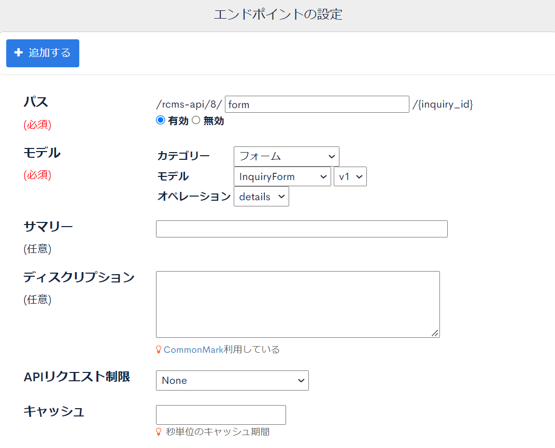Click the ディスクリプション field label

pos(79,277)
